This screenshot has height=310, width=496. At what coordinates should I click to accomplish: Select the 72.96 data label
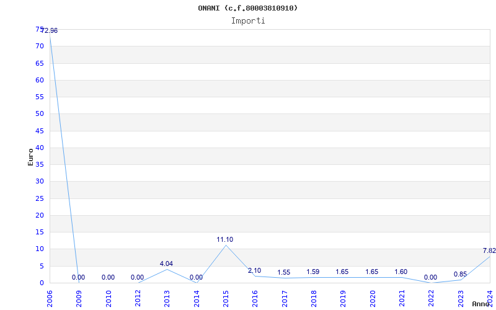(x=50, y=30)
